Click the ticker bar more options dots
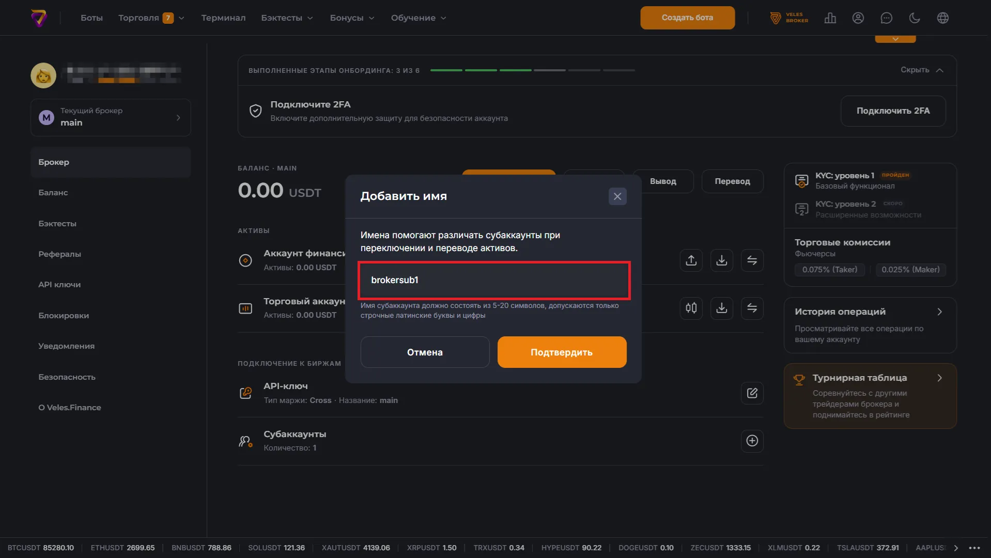Image resolution: width=991 pixels, height=558 pixels. tap(974, 548)
